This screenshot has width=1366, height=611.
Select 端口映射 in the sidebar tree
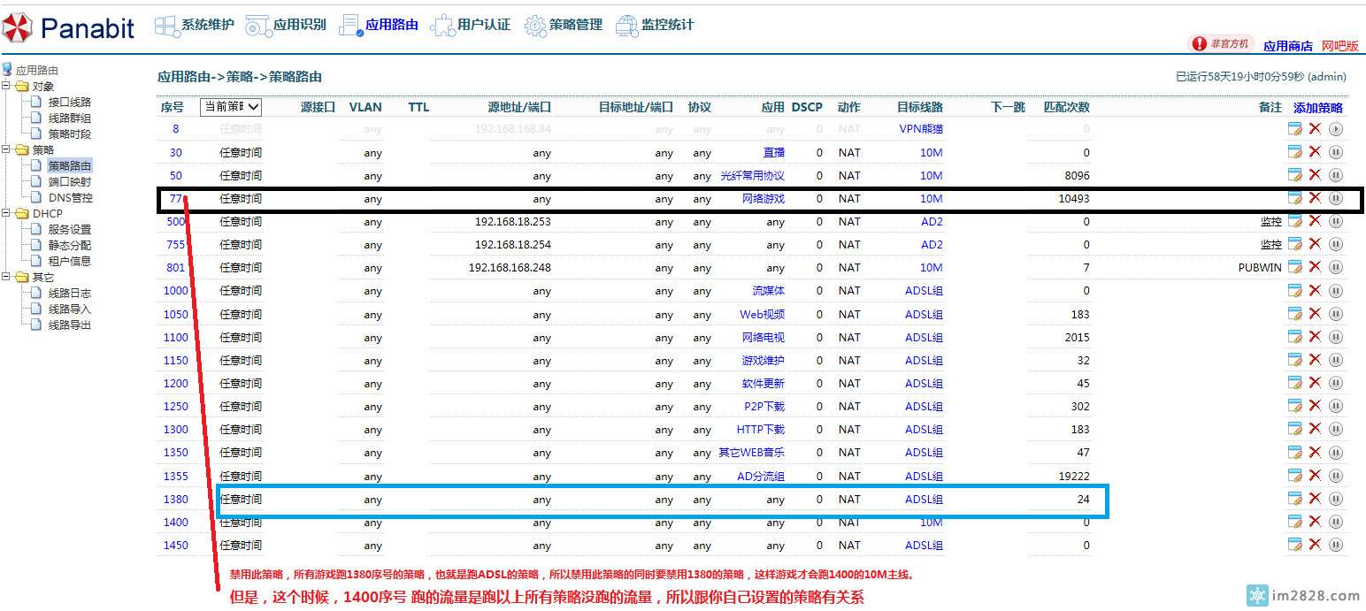pyautogui.click(x=69, y=182)
